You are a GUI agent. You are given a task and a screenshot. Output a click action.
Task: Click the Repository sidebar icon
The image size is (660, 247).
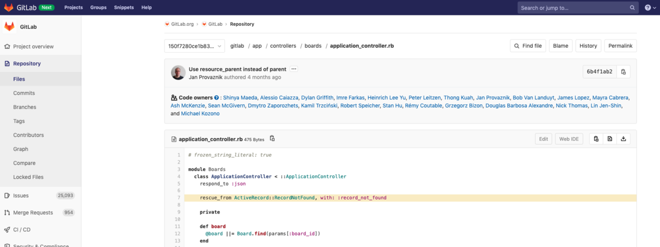[7, 64]
